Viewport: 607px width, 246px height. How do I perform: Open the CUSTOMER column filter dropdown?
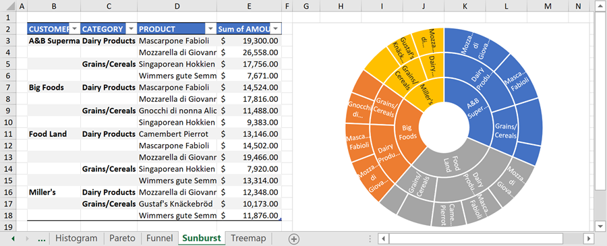pos(74,29)
